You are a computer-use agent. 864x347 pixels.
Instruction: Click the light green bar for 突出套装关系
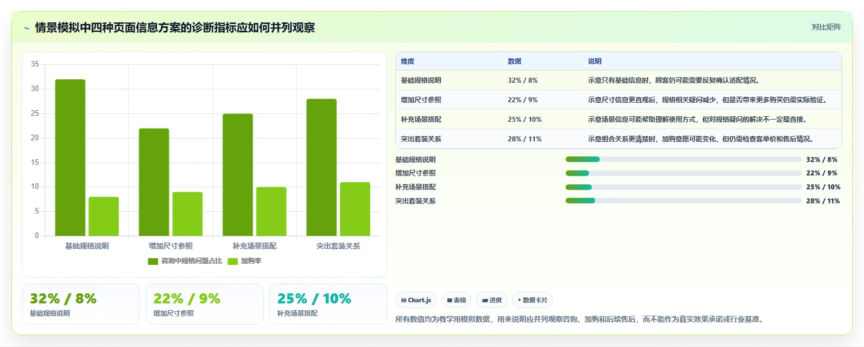click(355, 209)
